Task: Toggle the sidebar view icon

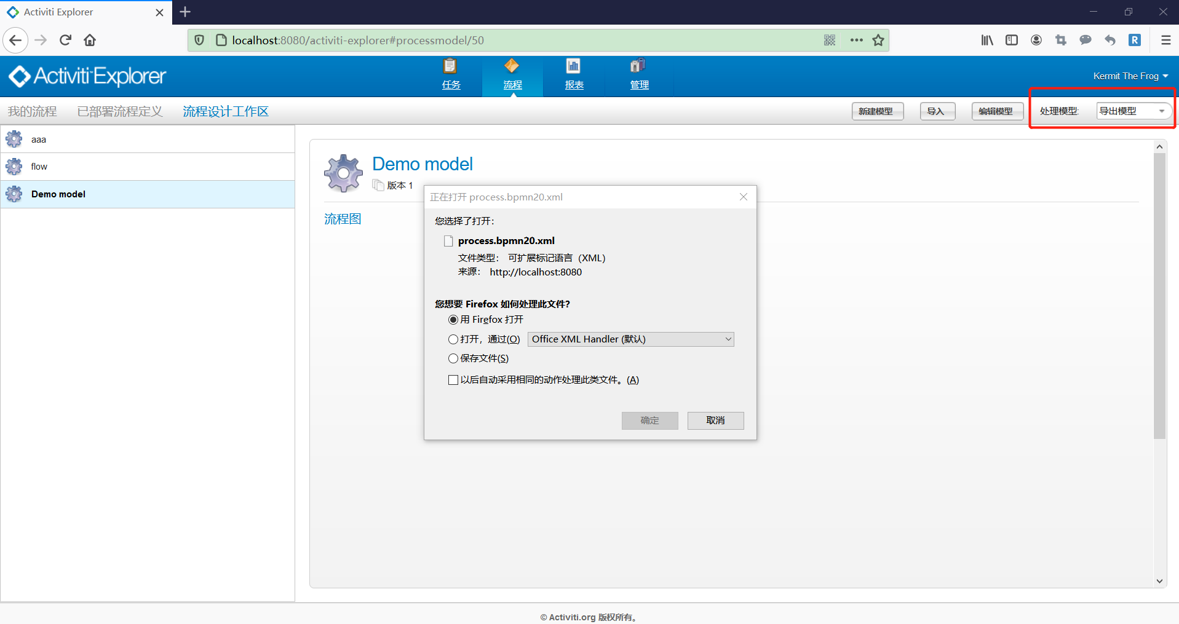Action: click(x=1012, y=40)
